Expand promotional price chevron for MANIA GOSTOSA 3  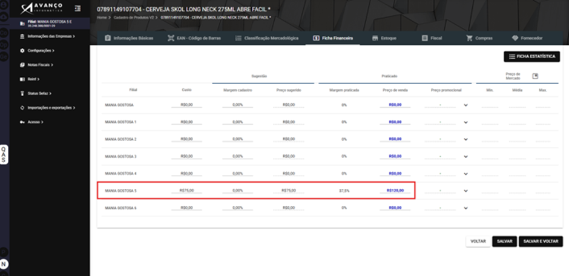[465, 157]
